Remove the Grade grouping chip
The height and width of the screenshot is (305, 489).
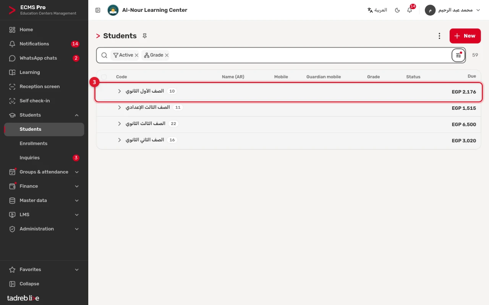tap(167, 55)
